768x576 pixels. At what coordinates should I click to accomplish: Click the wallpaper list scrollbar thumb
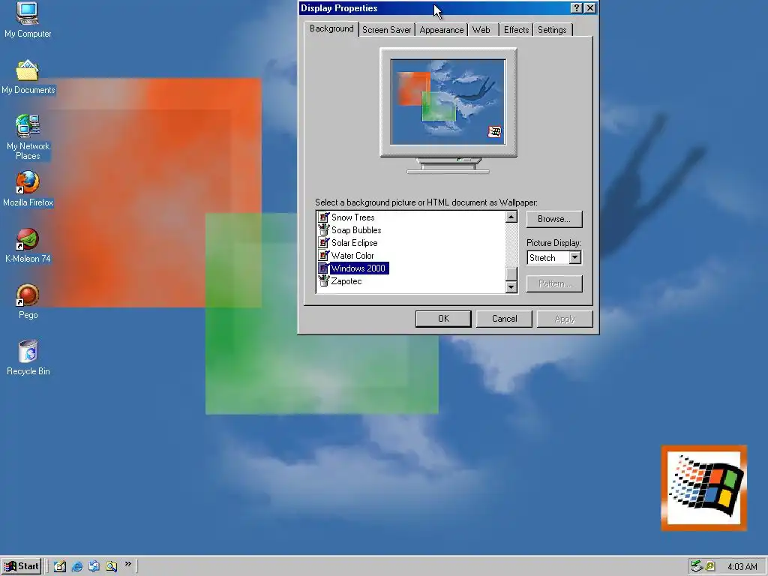point(511,274)
